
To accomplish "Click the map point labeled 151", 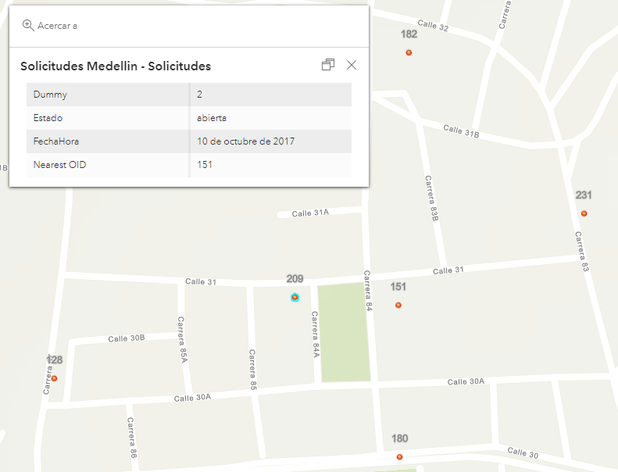I will tap(398, 305).
